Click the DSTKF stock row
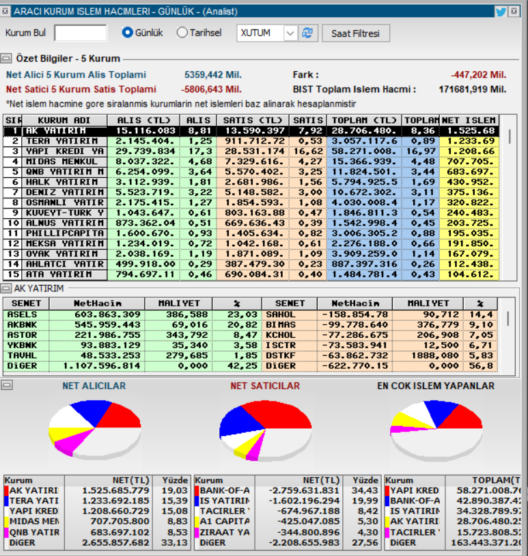 click(x=380, y=356)
